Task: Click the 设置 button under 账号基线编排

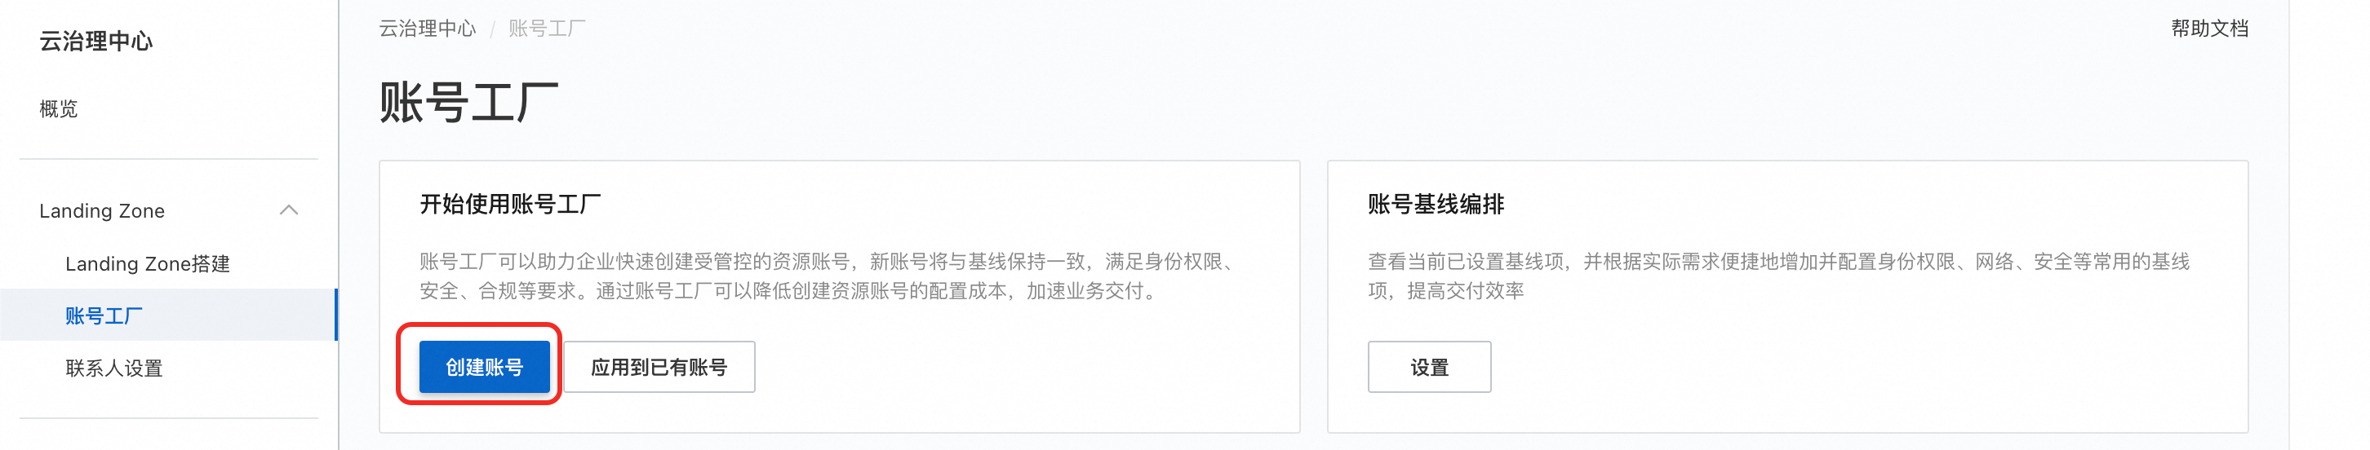Action: pos(1429,368)
